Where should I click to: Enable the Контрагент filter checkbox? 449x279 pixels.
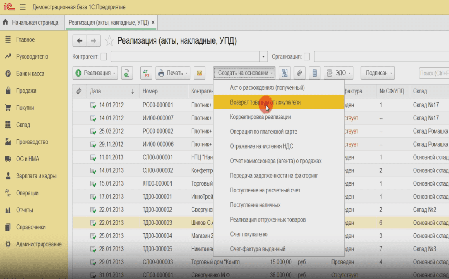tap(104, 57)
